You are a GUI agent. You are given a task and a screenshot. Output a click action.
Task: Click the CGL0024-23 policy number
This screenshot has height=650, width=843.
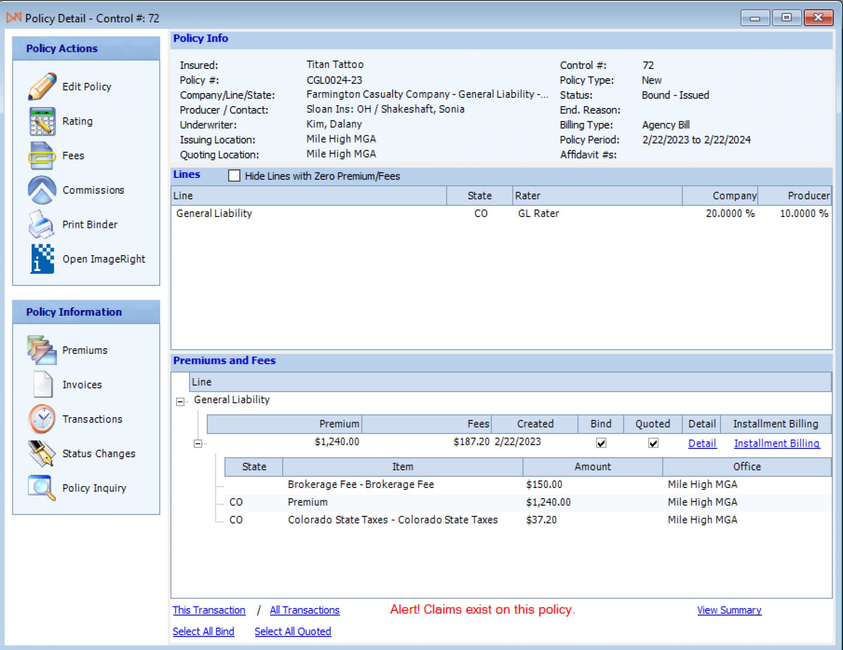coord(334,80)
